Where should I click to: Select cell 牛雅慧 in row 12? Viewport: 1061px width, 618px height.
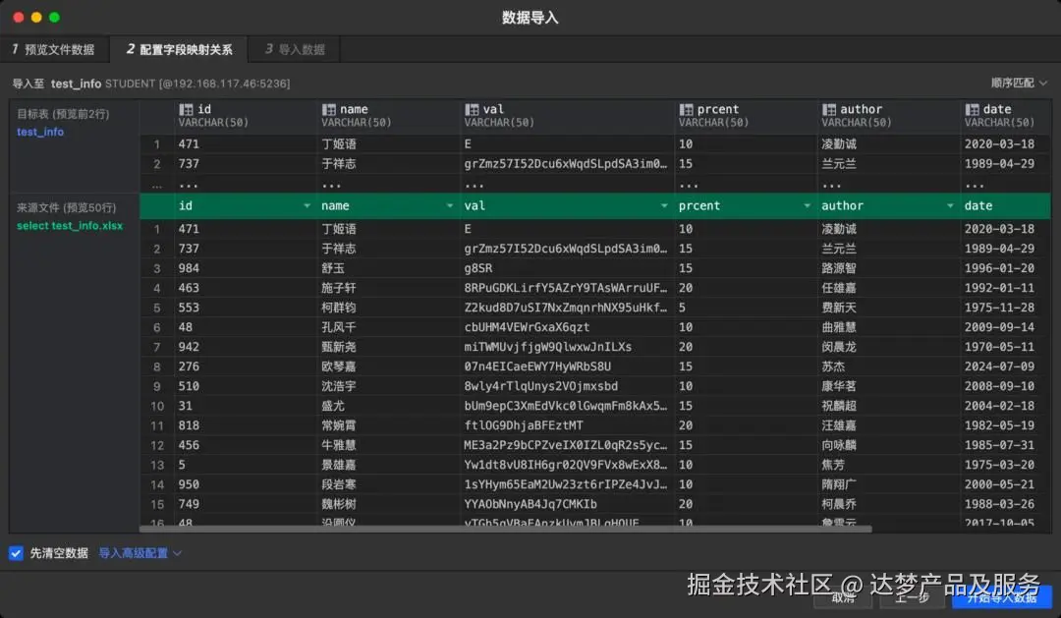point(339,445)
